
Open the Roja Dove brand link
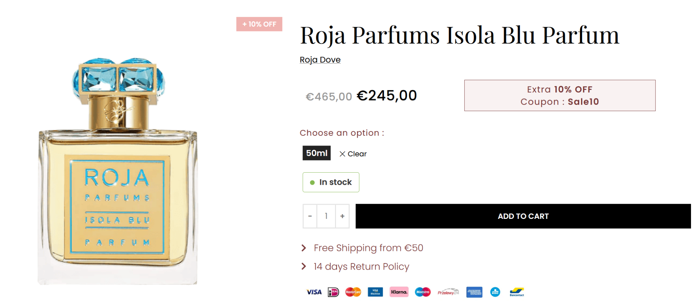tap(320, 60)
